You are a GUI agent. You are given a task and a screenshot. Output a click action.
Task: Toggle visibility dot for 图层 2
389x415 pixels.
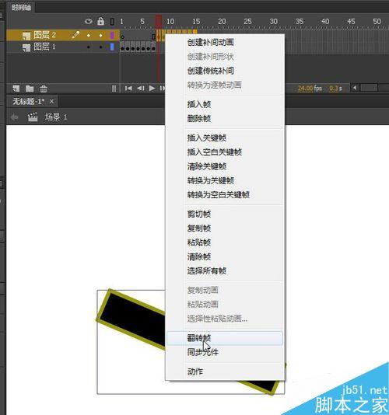(89, 35)
